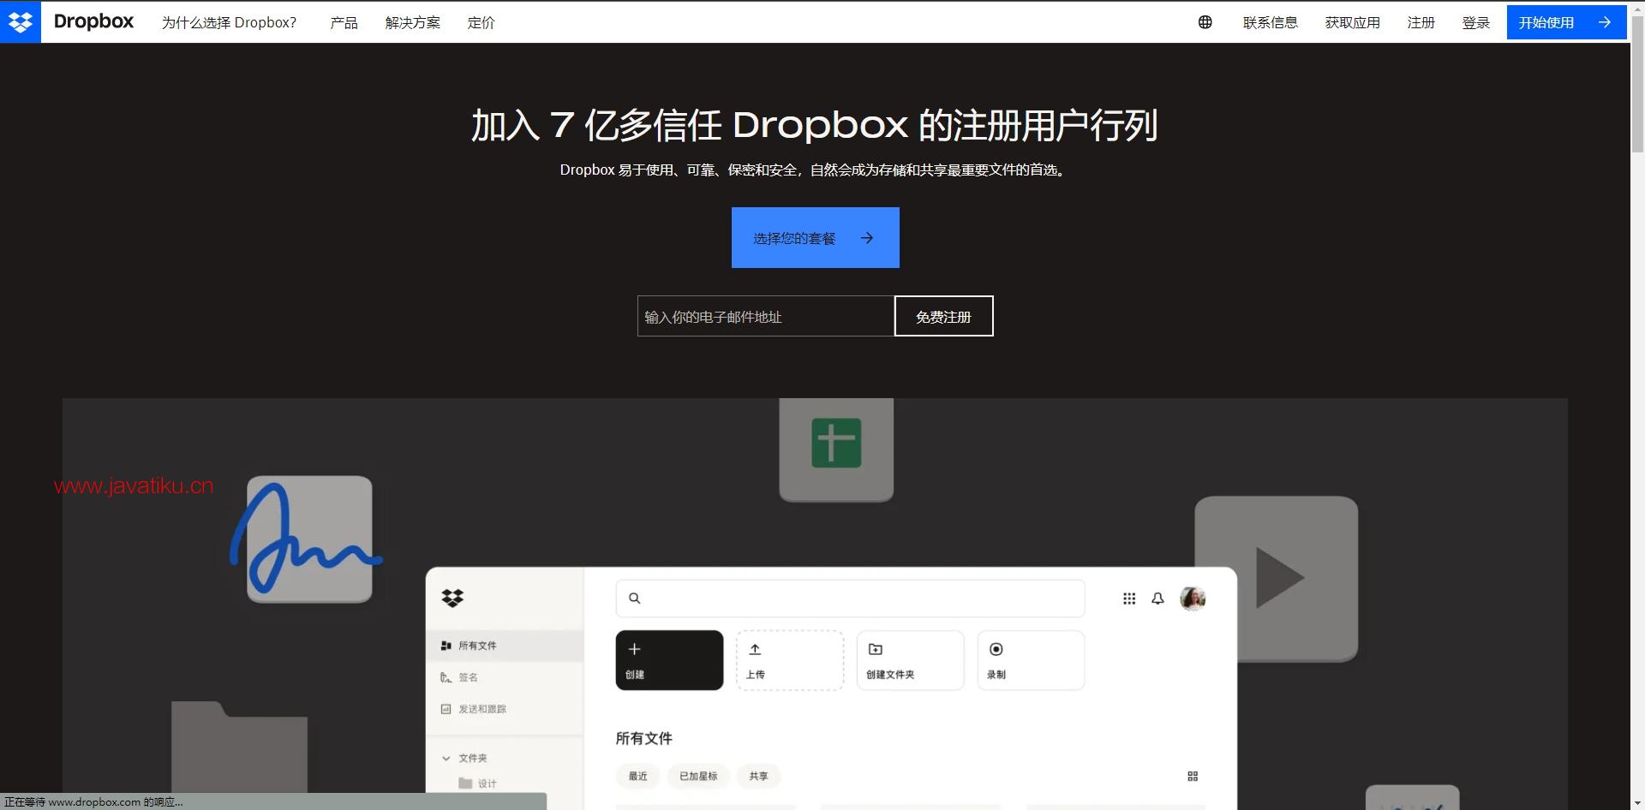The height and width of the screenshot is (810, 1645).
Task: Click the 登录 link in header
Action: pyautogui.click(x=1476, y=22)
